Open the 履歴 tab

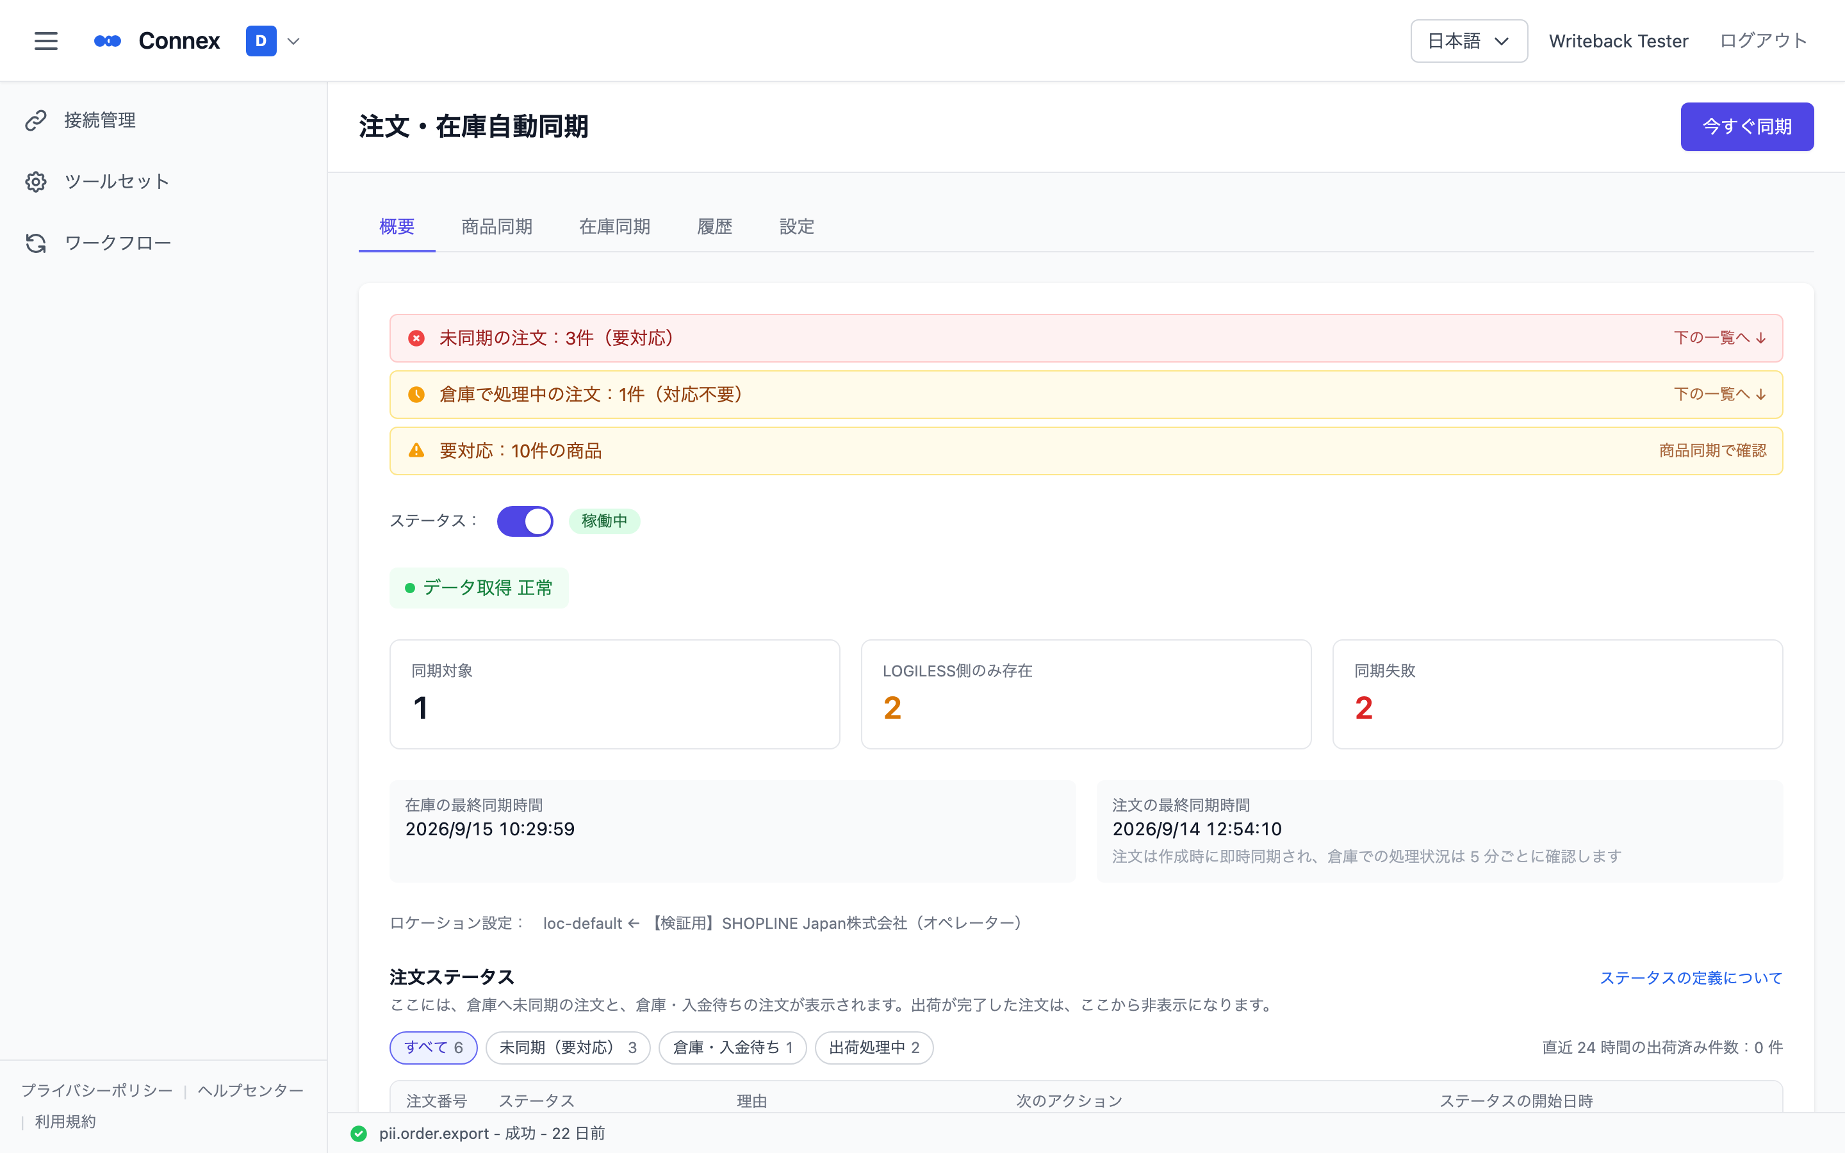click(x=714, y=227)
